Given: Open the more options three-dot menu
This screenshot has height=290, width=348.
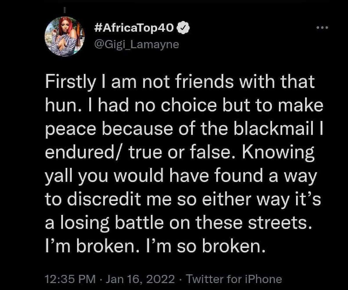Looking at the screenshot, I should [x=322, y=28].
